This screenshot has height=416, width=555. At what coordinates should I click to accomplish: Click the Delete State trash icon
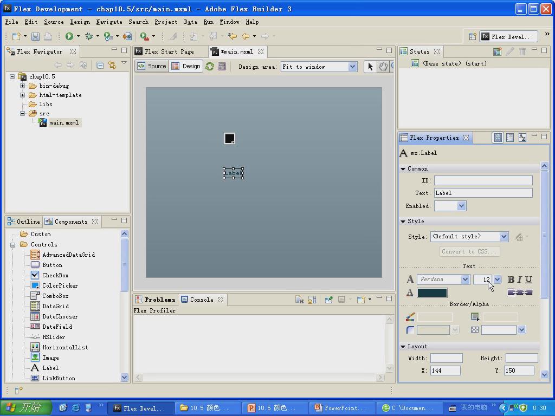[x=522, y=51]
